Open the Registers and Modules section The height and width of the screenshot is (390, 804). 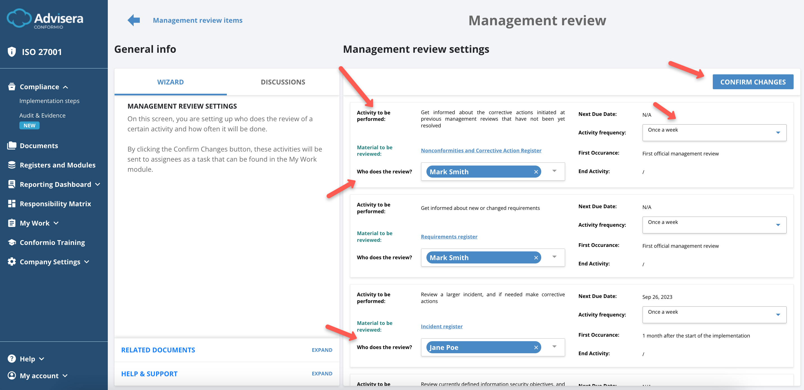tap(58, 165)
